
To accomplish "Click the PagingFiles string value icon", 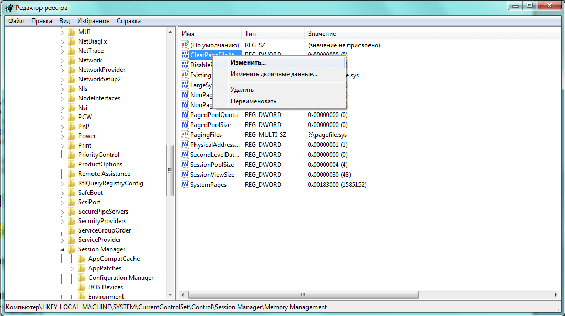I will (184, 135).
